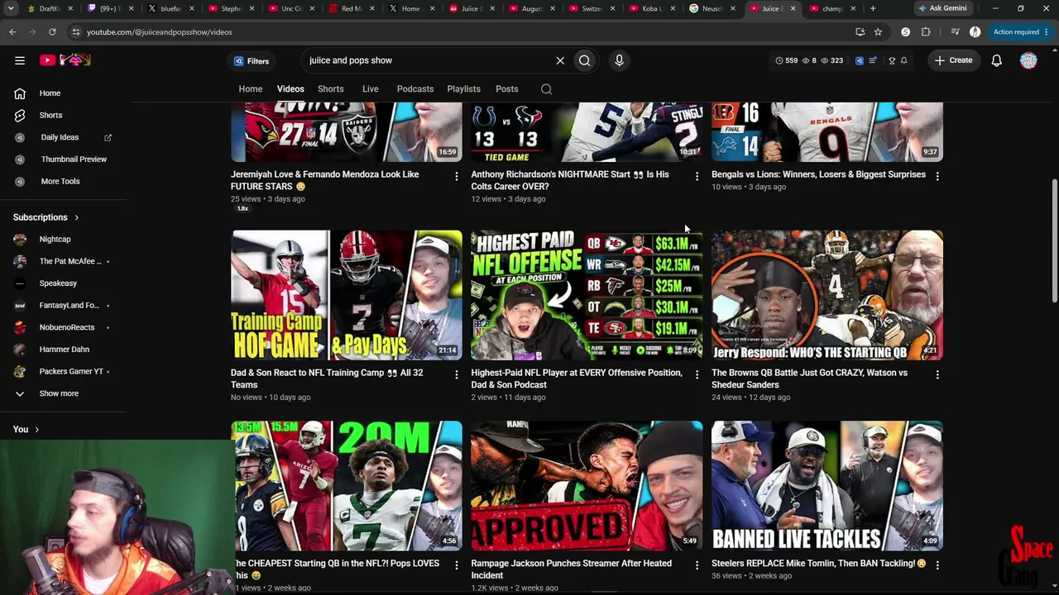Image resolution: width=1059 pixels, height=595 pixels.
Task: Run search with magnifier button
Action: pos(585,60)
